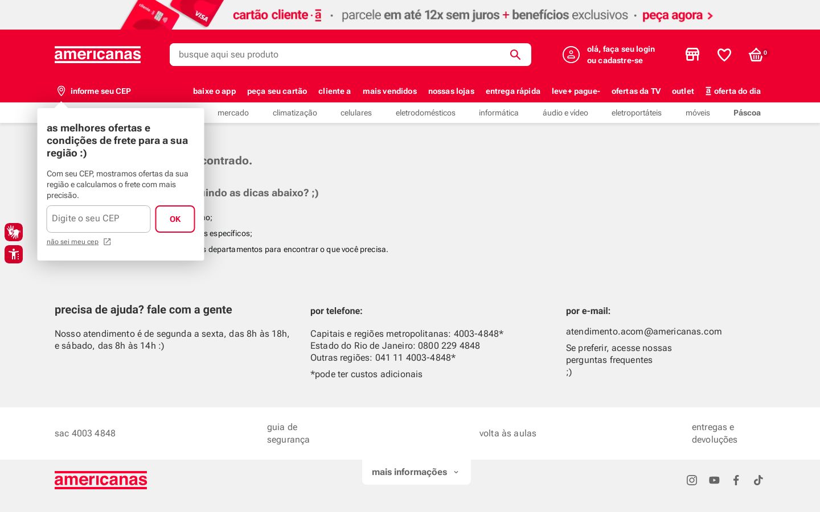Select the 'celulares' department tab
Viewport: 820px width, 512px height.
click(x=356, y=113)
